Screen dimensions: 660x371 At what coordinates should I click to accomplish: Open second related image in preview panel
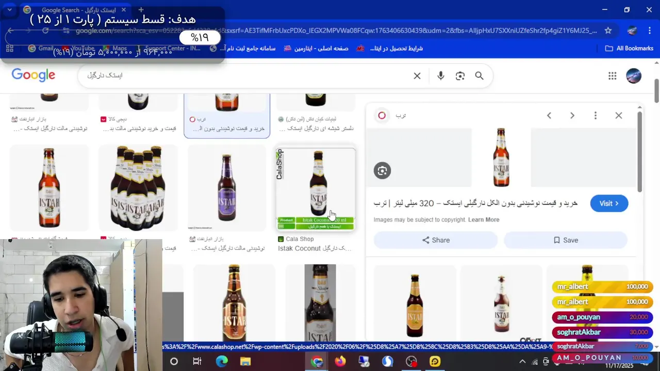(x=501, y=304)
